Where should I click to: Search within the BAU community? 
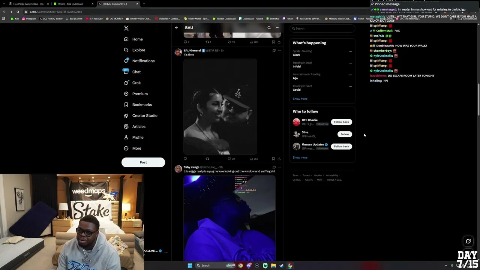(269, 28)
